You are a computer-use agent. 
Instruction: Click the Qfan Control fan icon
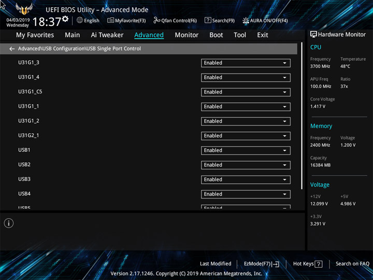click(156, 20)
